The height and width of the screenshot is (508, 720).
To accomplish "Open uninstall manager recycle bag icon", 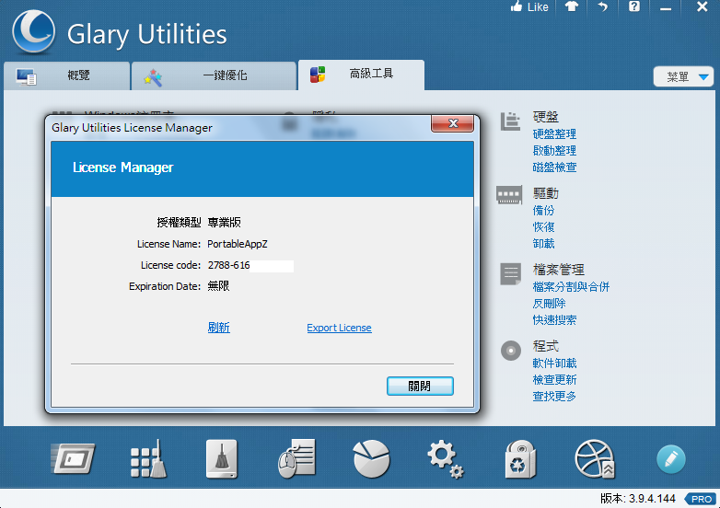I will (520, 459).
